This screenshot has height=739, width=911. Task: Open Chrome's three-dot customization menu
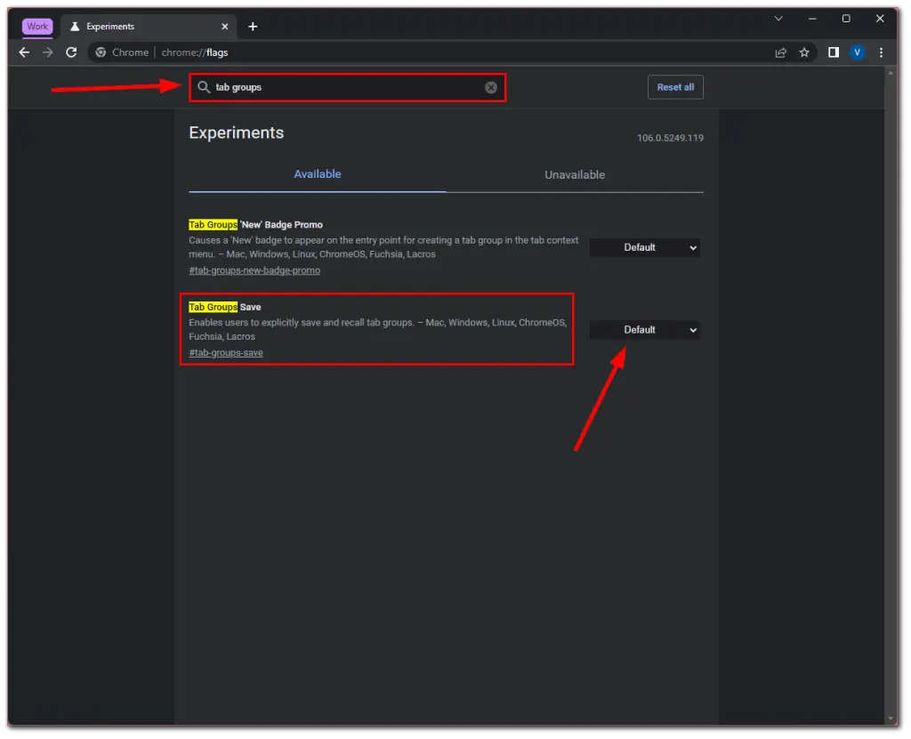[x=881, y=52]
